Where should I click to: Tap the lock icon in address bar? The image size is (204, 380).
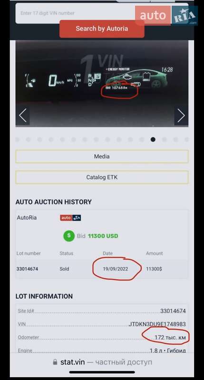(x=55, y=362)
